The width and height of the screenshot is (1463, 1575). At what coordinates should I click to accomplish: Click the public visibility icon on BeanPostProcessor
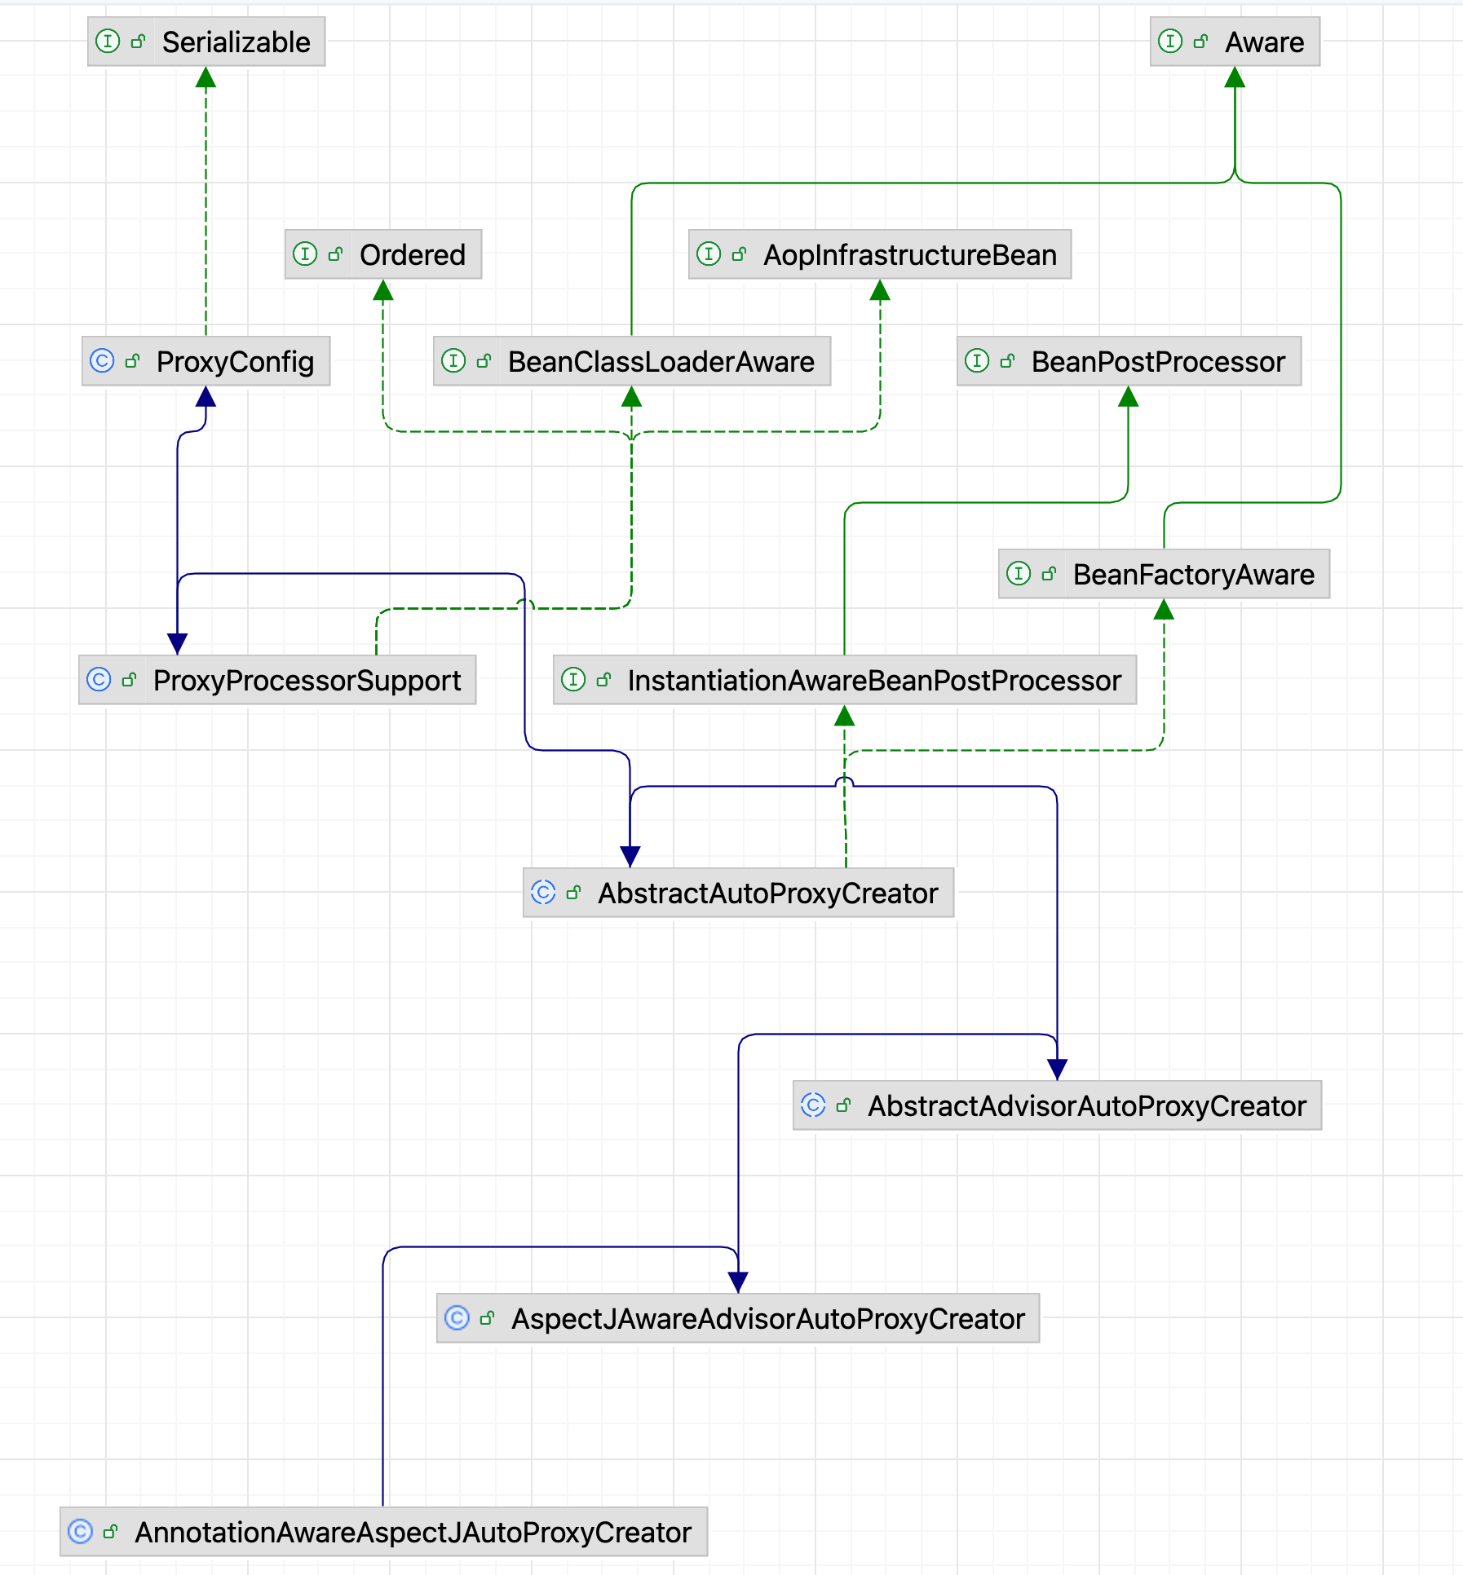[x=1008, y=360]
